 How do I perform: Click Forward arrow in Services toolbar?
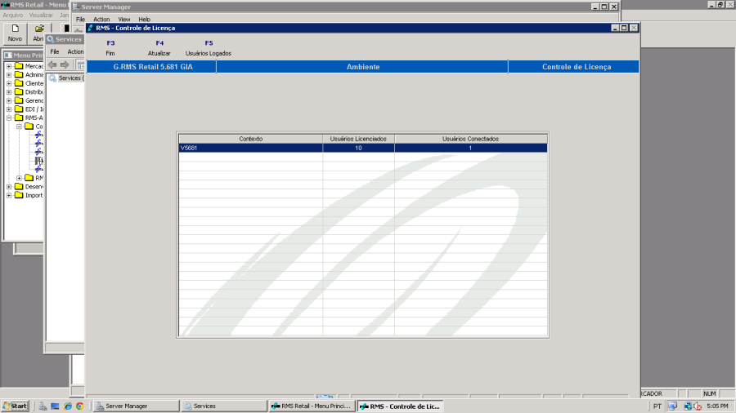(65, 64)
